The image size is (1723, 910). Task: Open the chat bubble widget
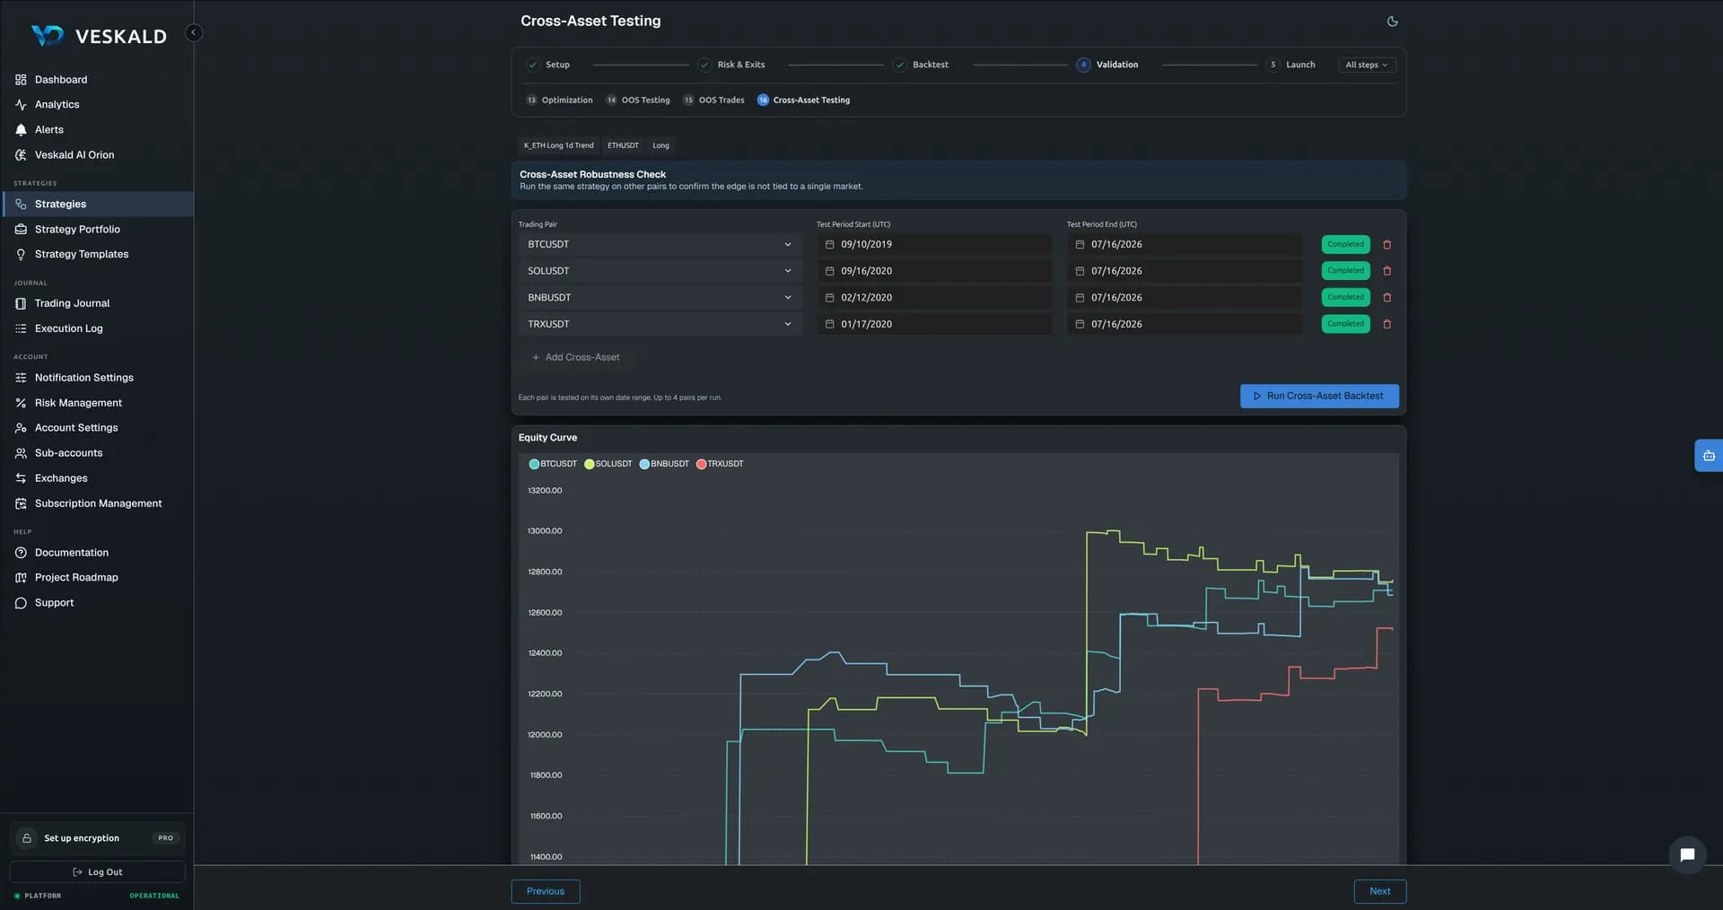pos(1687,854)
